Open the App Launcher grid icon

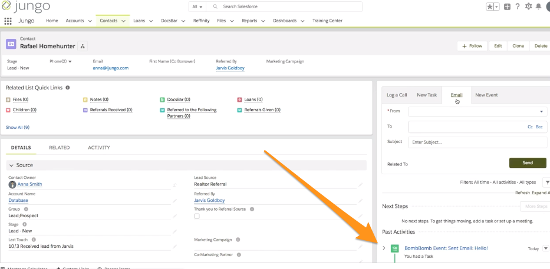8,21
